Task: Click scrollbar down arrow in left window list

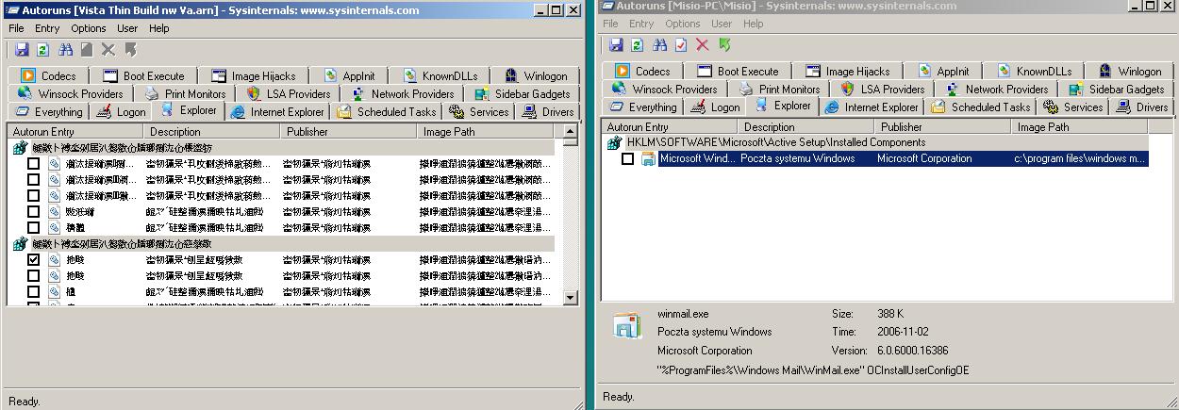Action: coord(571,297)
